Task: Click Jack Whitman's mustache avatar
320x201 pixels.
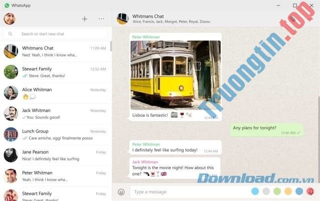Action: click(11, 114)
